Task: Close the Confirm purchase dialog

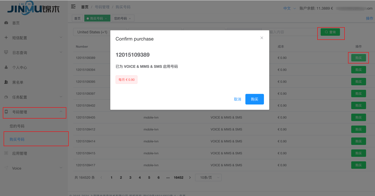Action: click(x=262, y=38)
